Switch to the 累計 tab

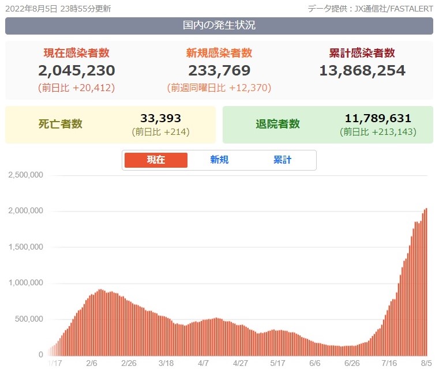tap(282, 160)
